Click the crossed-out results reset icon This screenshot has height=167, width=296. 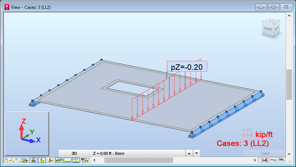coord(265,160)
